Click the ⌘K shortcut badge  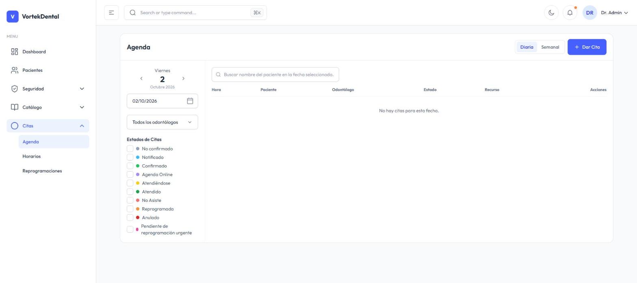point(257,13)
